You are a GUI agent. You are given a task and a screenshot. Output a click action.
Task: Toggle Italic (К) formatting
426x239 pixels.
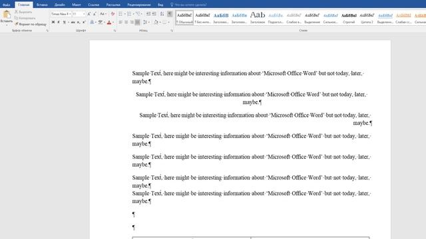click(x=59, y=22)
